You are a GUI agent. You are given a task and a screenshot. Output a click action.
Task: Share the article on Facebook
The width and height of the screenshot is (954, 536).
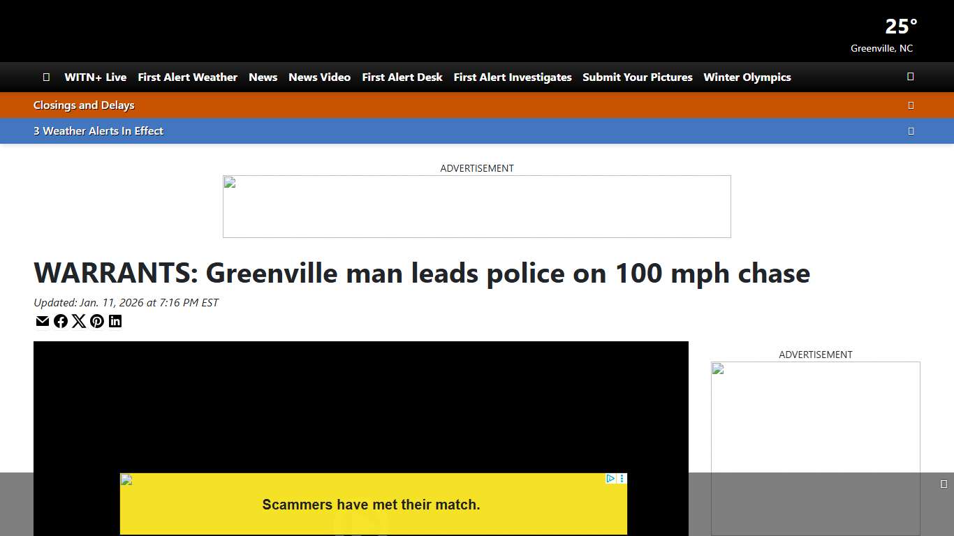click(61, 321)
